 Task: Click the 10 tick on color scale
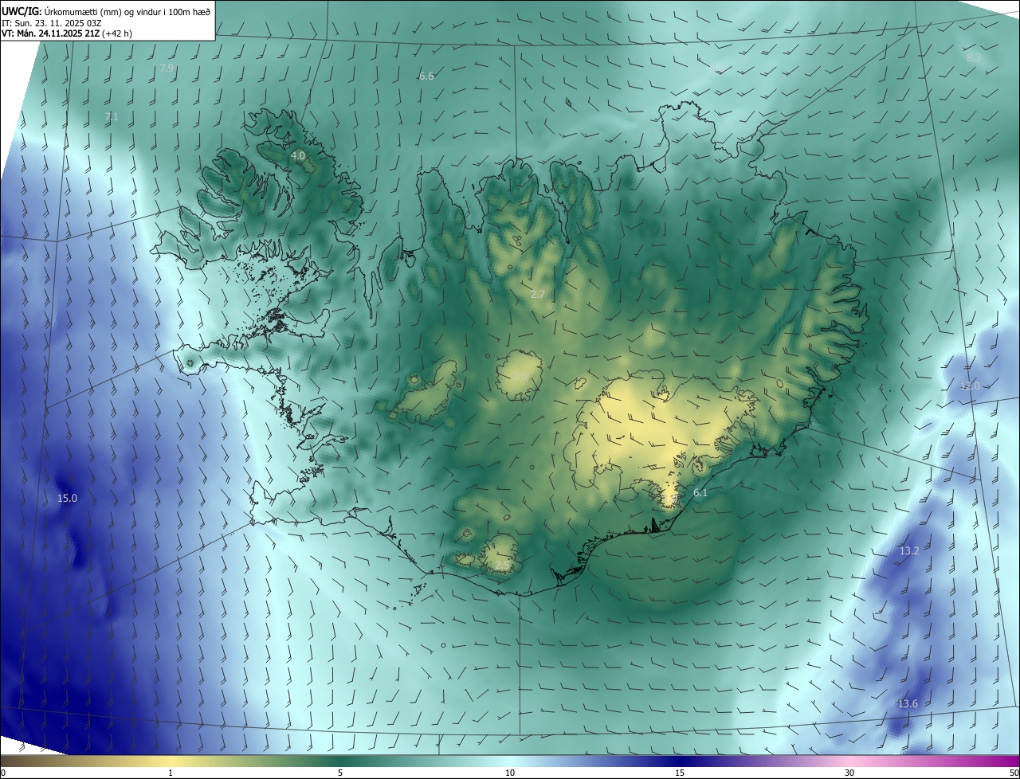pyautogui.click(x=510, y=773)
